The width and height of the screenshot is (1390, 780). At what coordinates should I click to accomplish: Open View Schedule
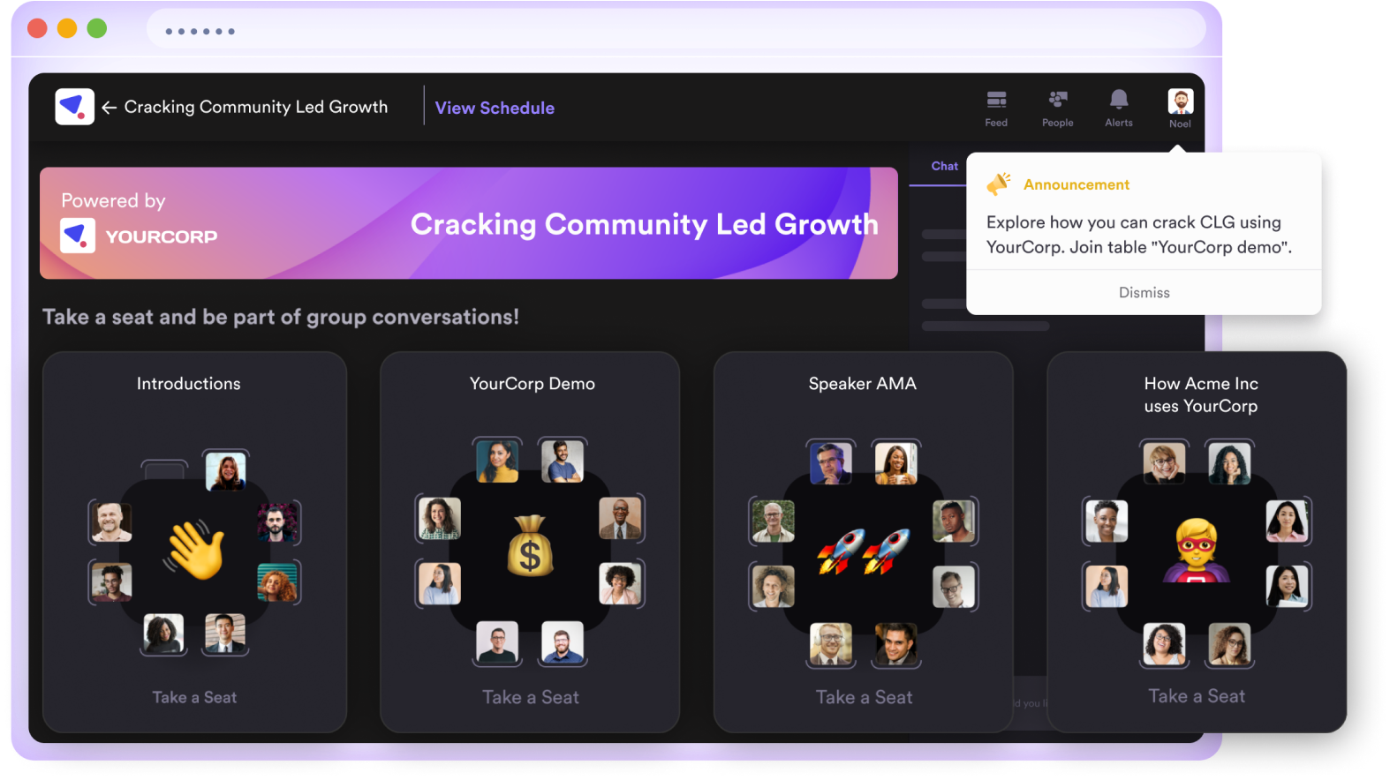pos(495,108)
